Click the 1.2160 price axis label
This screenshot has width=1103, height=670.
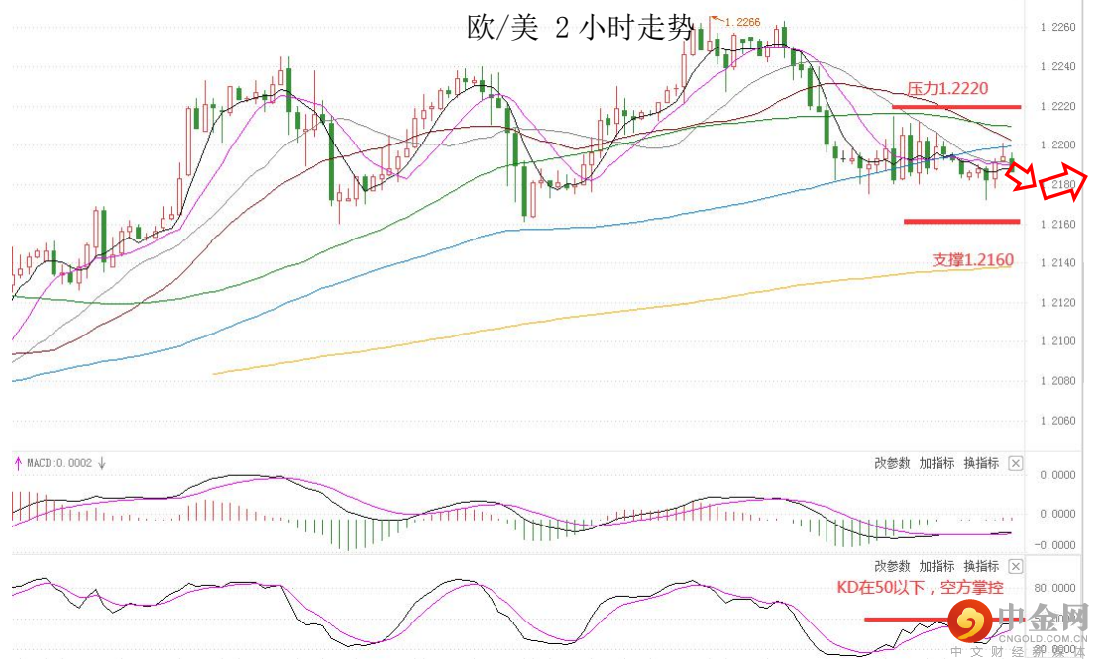(x=1058, y=224)
